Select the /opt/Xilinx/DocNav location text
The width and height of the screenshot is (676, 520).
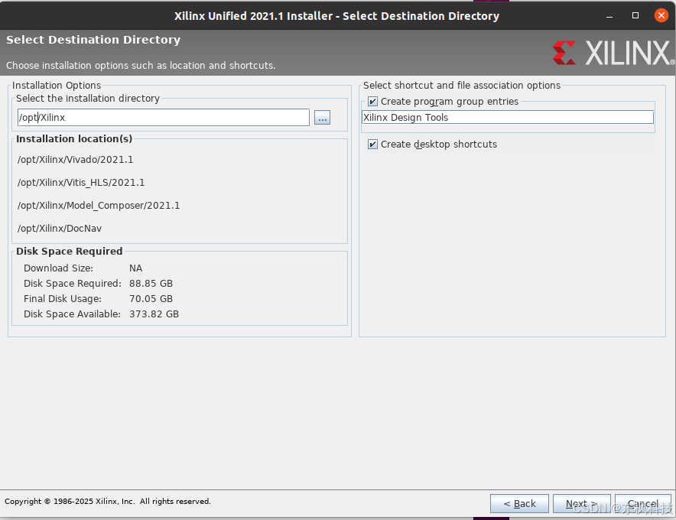pos(60,228)
